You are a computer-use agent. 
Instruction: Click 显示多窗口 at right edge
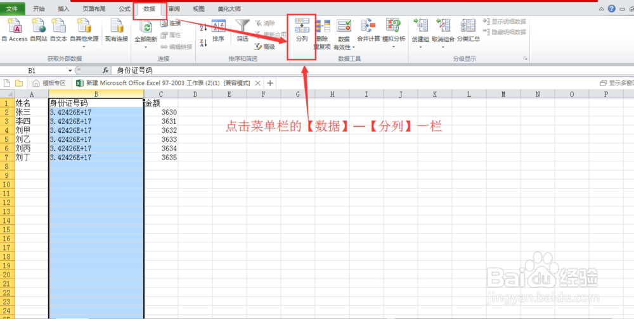[x=617, y=83]
